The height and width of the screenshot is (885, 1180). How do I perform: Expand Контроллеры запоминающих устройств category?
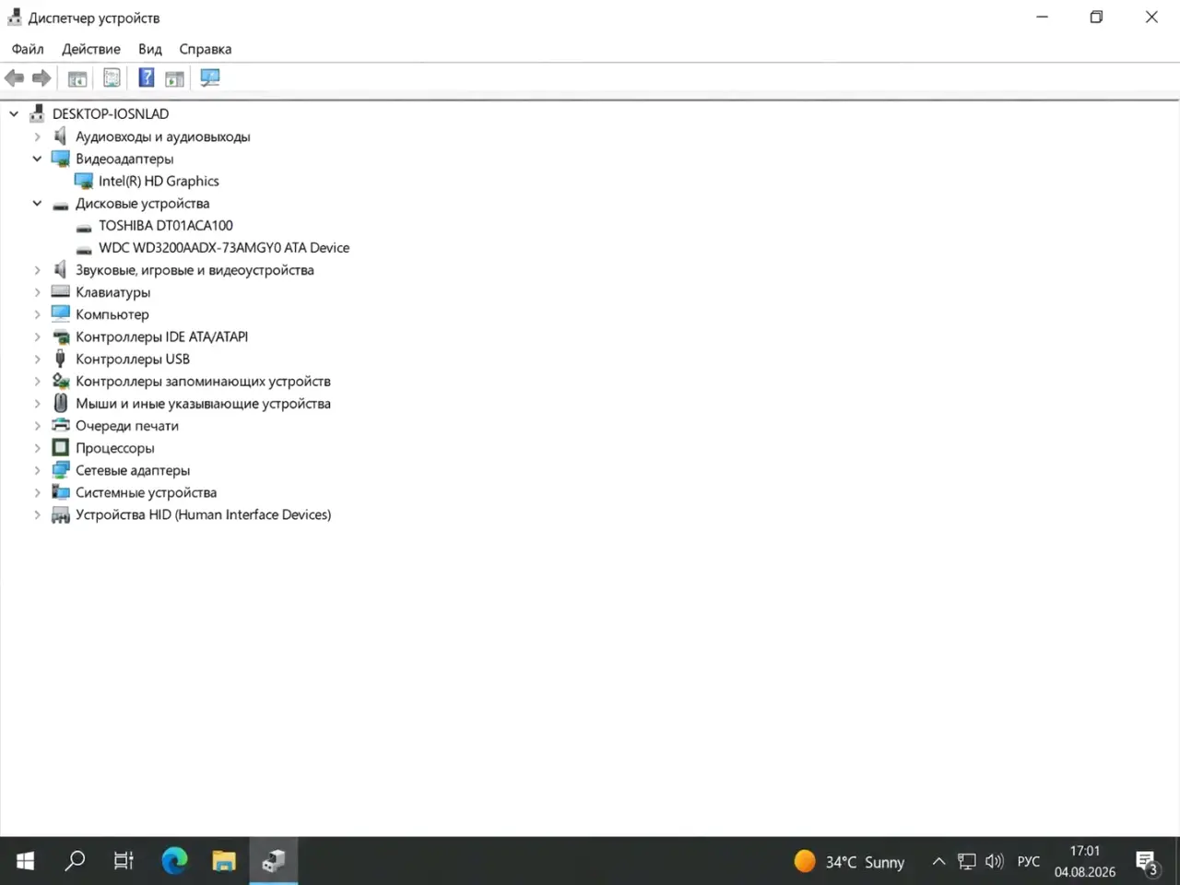point(37,381)
